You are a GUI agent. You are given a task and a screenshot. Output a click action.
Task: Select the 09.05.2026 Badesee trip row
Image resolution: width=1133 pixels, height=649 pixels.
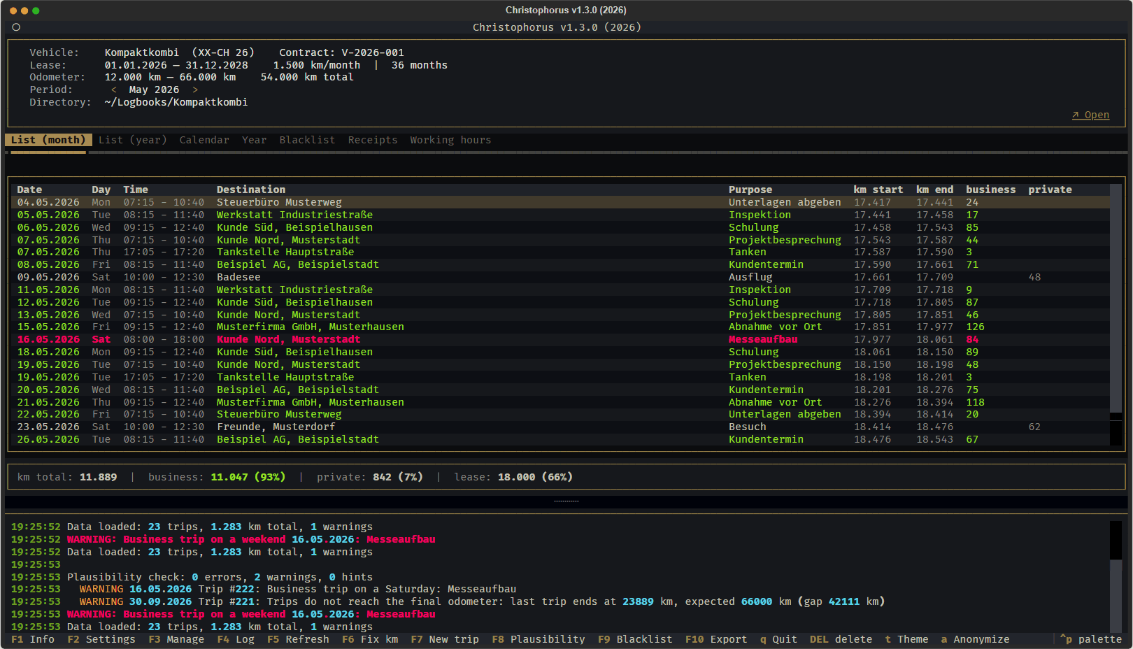560,277
